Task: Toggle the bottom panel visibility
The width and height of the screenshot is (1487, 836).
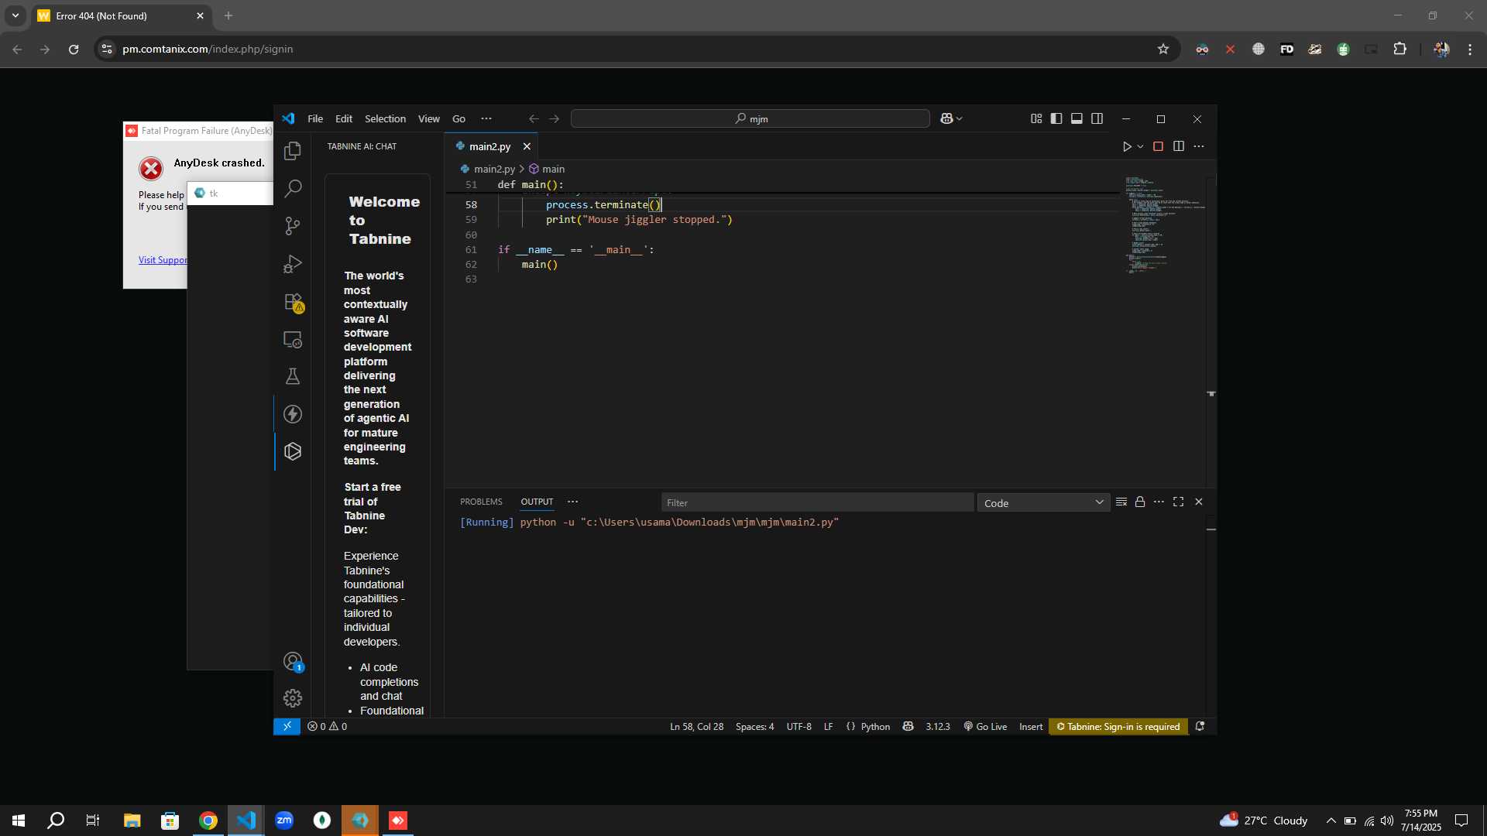Action: pos(1077,118)
